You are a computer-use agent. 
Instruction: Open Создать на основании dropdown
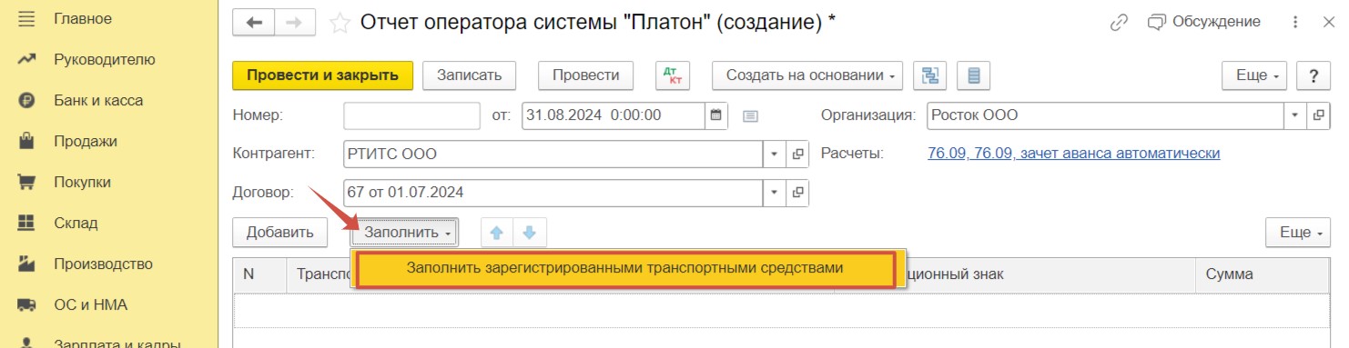[807, 75]
